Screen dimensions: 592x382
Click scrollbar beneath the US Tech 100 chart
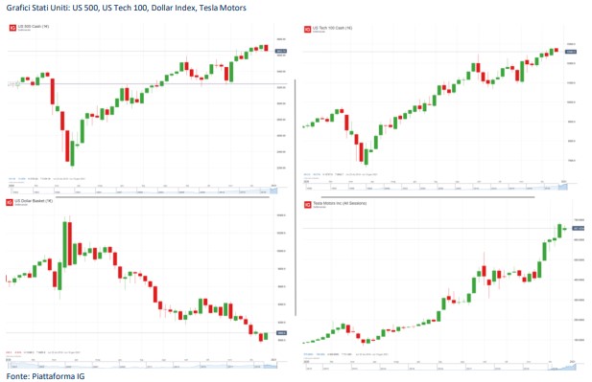pos(428,196)
